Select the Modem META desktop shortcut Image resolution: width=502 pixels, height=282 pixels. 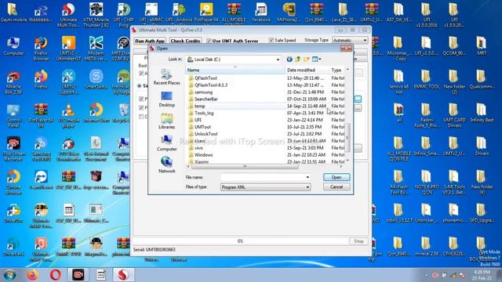click(96, 49)
